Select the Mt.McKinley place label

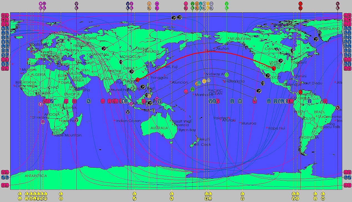pyautogui.click(x=240, y=39)
